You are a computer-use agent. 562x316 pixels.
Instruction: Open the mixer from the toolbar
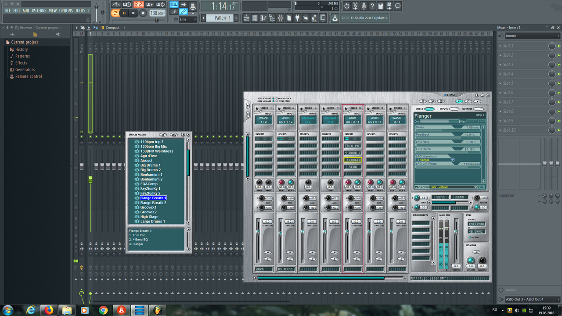click(281, 18)
